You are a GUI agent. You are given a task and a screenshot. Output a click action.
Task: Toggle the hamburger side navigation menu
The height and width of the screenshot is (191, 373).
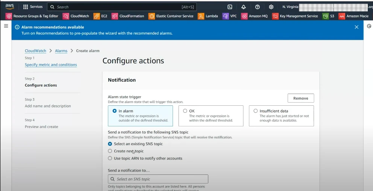[6, 26]
